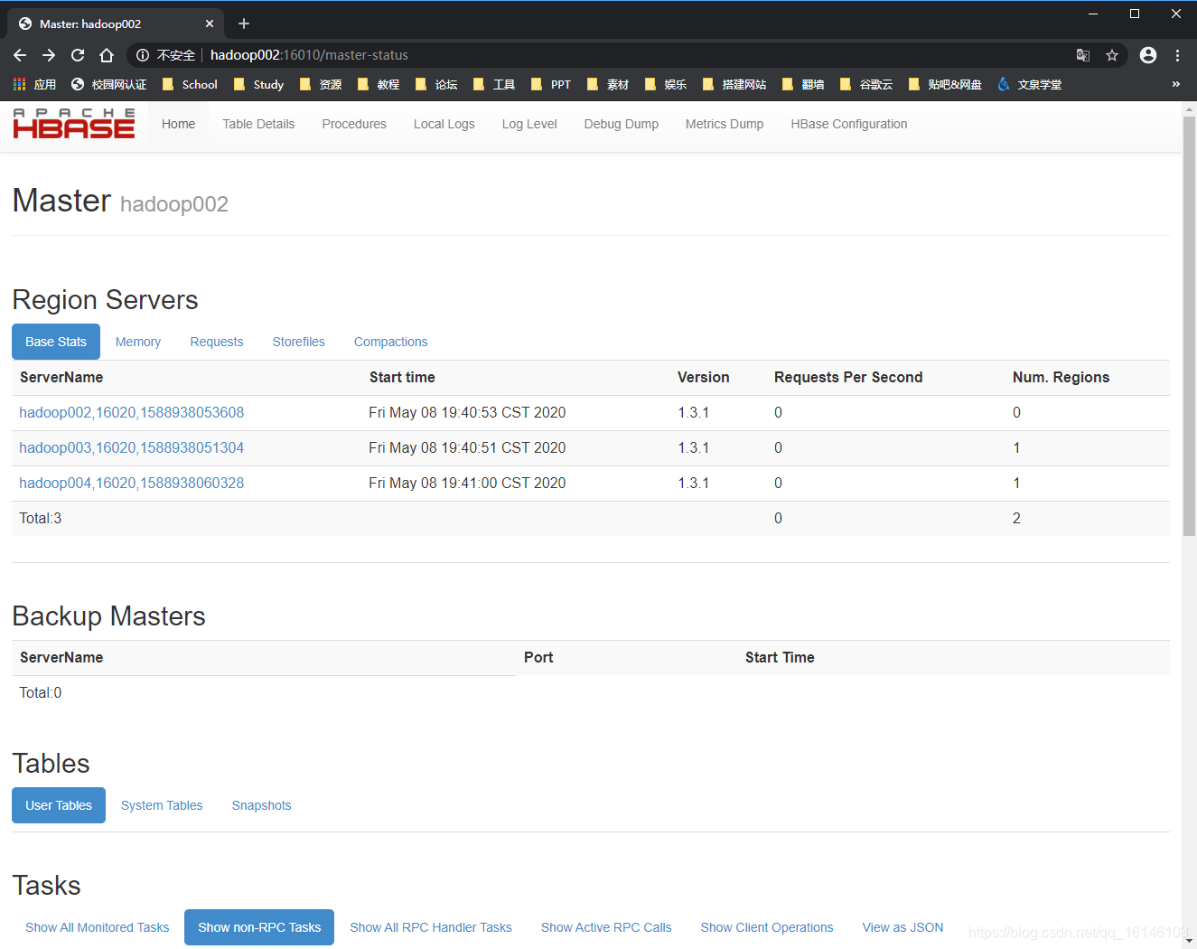The height and width of the screenshot is (949, 1197).
Task: Open the 工具 bookmarks folder
Action: coord(494,84)
